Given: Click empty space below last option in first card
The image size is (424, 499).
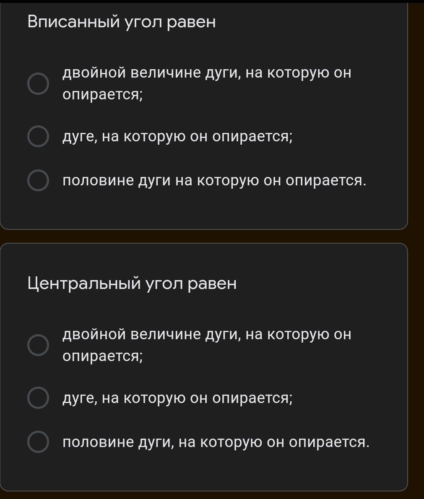Looking at the screenshot, I should tap(204, 210).
